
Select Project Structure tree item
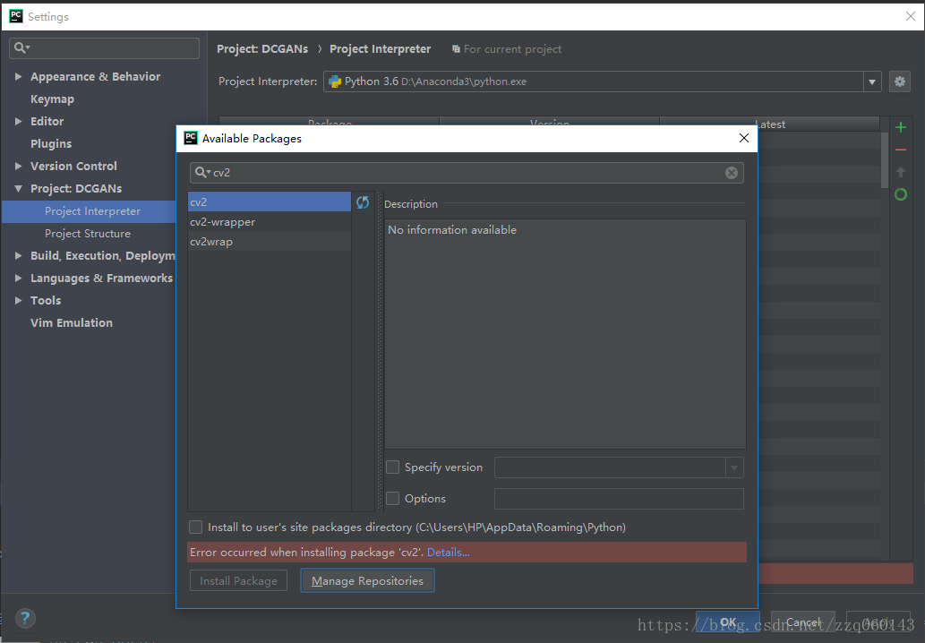pyautogui.click(x=88, y=234)
